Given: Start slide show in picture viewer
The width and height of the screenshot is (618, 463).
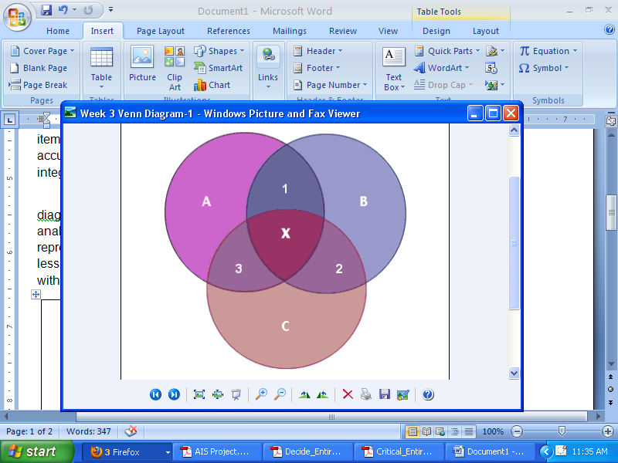Looking at the screenshot, I should coord(236,394).
